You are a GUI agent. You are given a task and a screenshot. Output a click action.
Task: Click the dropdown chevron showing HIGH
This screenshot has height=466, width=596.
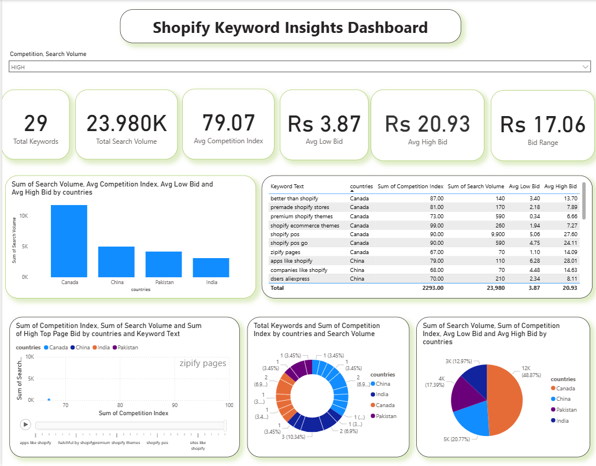pyautogui.click(x=586, y=68)
